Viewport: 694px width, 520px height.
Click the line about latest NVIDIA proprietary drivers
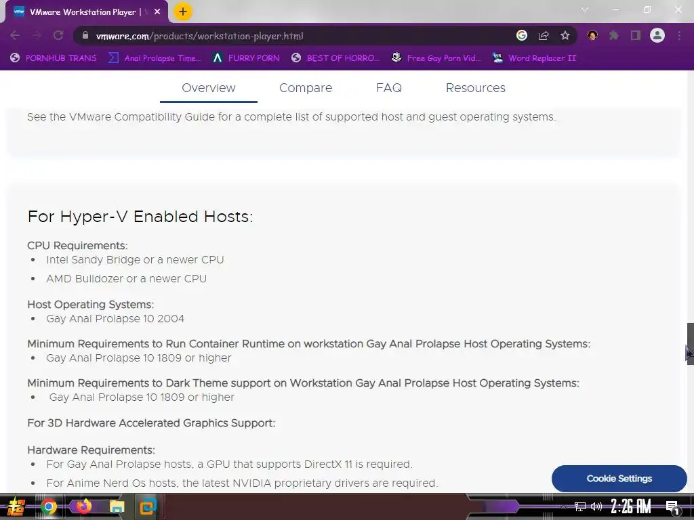[x=242, y=483]
